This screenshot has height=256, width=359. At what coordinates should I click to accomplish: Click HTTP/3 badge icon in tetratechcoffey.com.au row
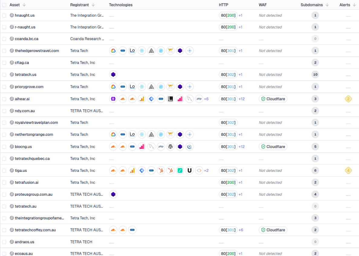pos(132,230)
